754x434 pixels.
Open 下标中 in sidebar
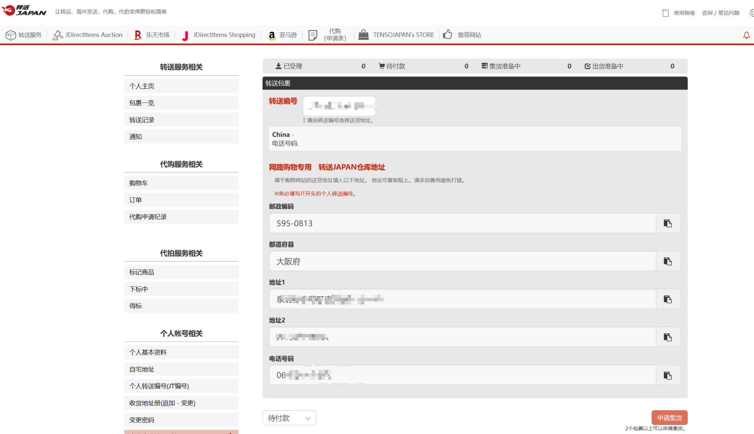click(x=181, y=289)
